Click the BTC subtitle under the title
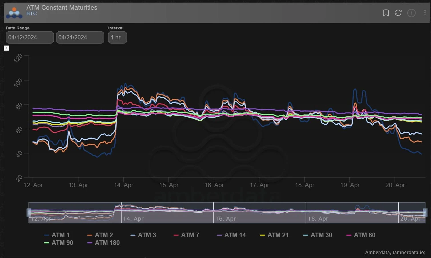This screenshot has height=258, width=431. pyautogui.click(x=32, y=14)
